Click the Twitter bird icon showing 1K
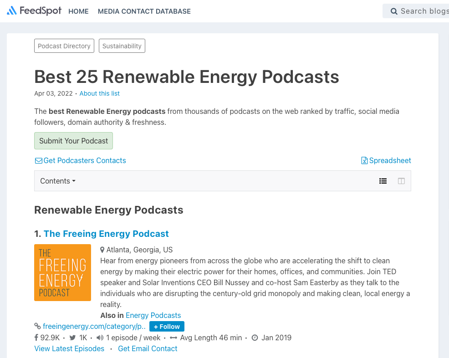 [x=73, y=338]
